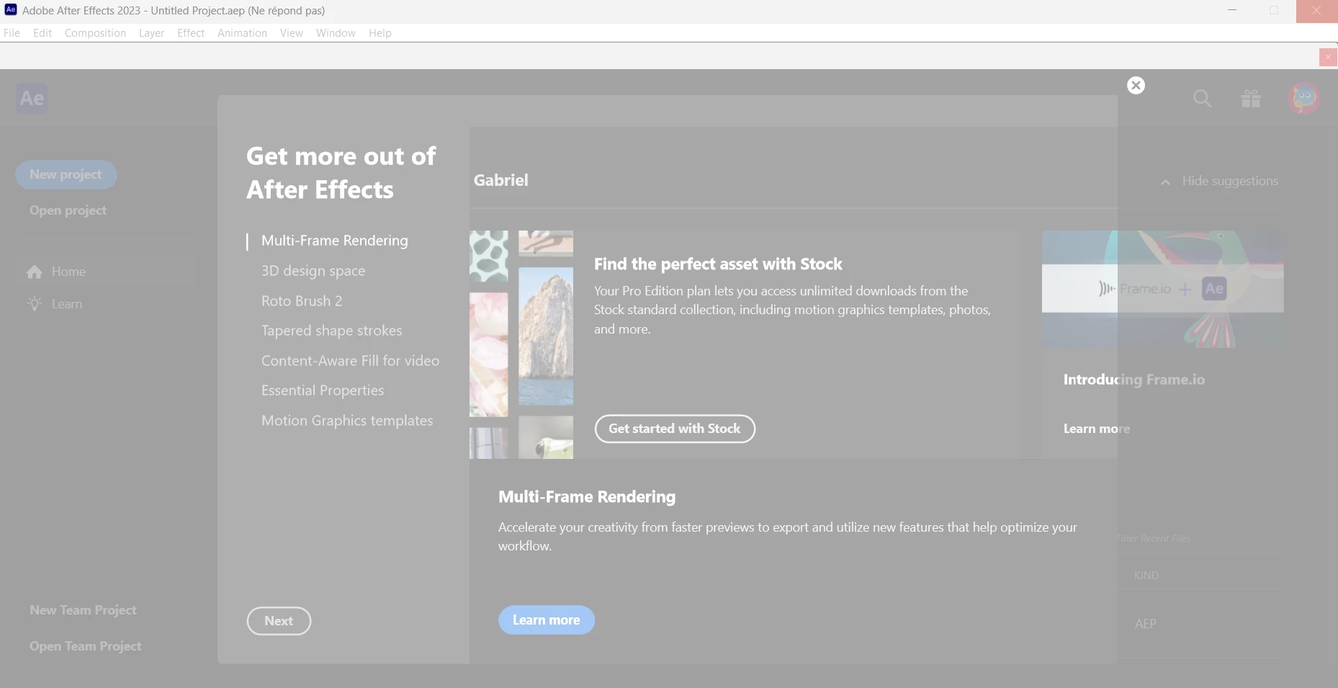
Task: Select Roto Brush 2 feature
Action: 302,301
